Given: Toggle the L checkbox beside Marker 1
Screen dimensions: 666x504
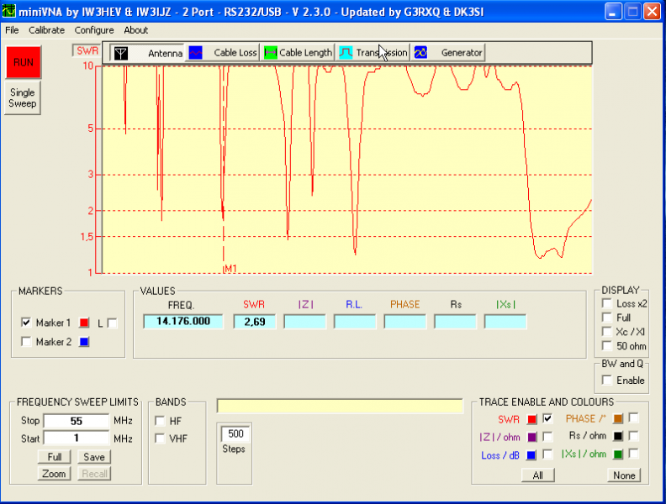Looking at the screenshot, I should tap(112, 323).
